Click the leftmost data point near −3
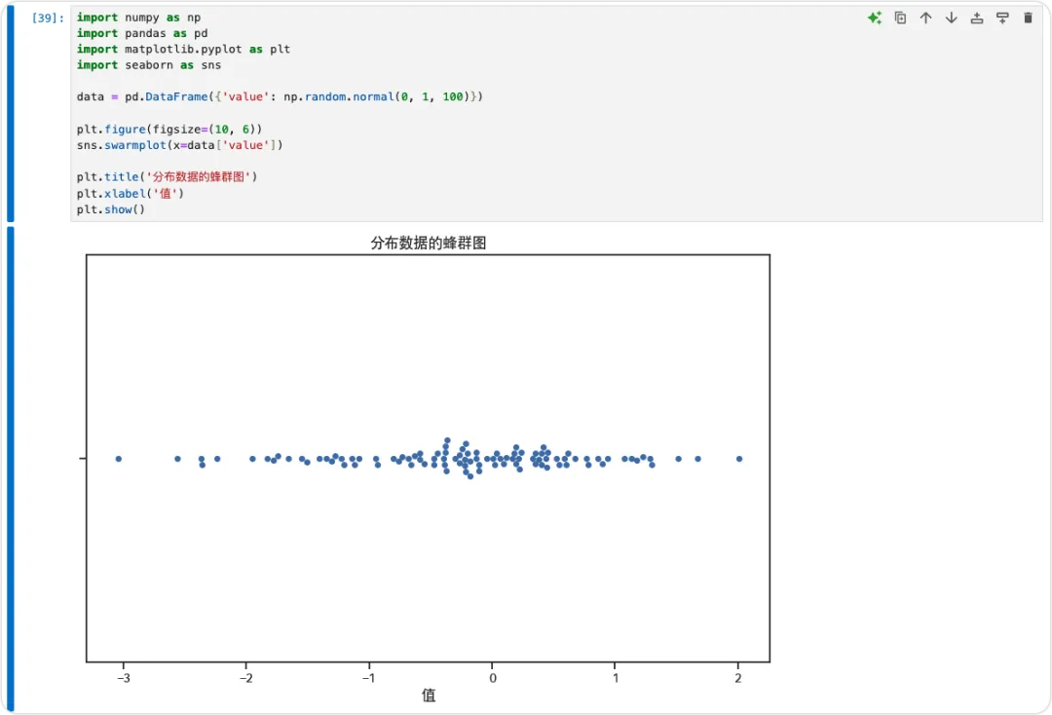This screenshot has width=1052, height=715. coord(119,459)
